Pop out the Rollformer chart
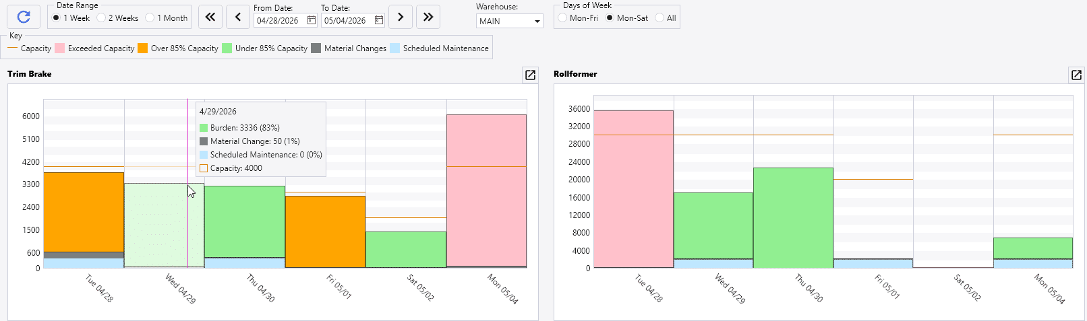1087x321 pixels. tap(1076, 75)
